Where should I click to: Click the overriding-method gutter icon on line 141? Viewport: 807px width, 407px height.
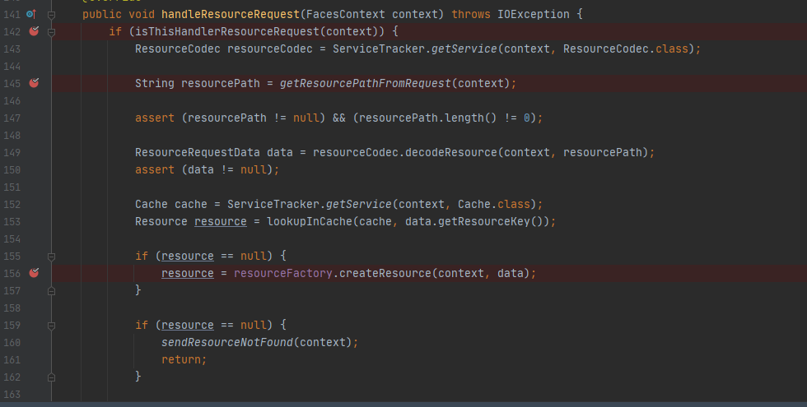coord(31,14)
